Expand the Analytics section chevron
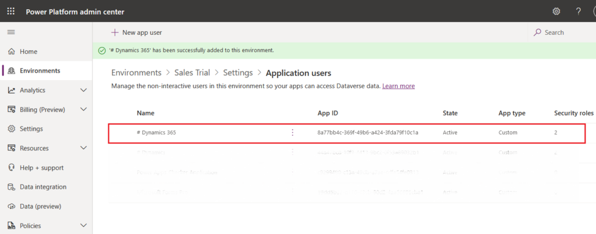 pyautogui.click(x=84, y=90)
